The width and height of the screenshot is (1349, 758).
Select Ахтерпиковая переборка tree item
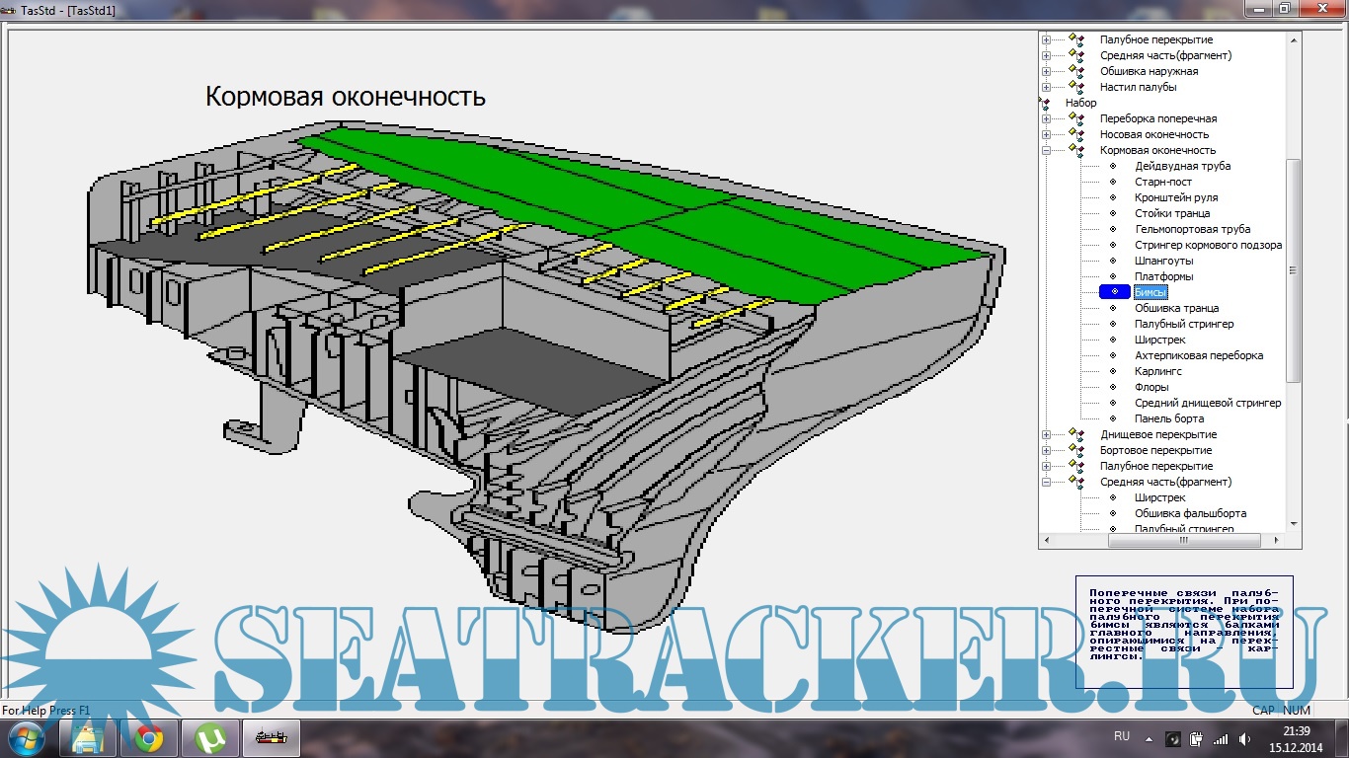[1198, 355]
